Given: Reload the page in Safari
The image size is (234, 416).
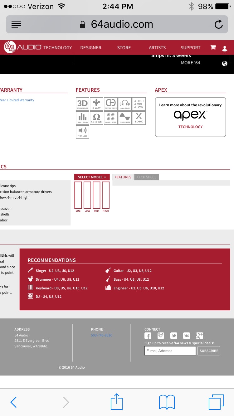Looking at the screenshot, I should pos(219,24).
